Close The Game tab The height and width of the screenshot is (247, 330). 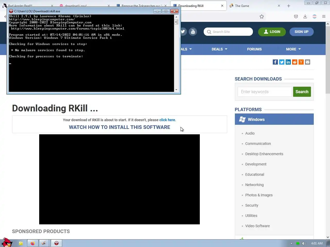[x=279, y=6]
